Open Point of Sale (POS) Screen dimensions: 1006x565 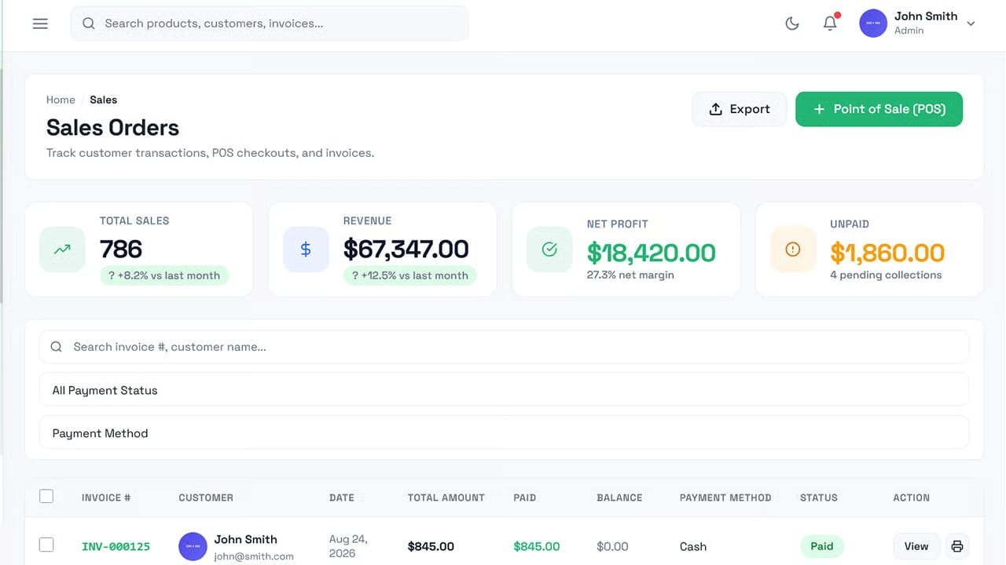(x=879, y=109)
